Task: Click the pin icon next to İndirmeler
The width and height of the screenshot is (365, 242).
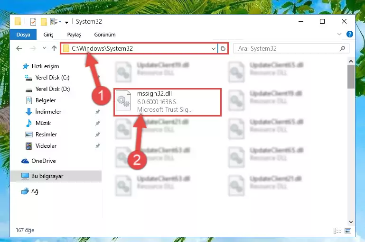Action: (97, 112)
